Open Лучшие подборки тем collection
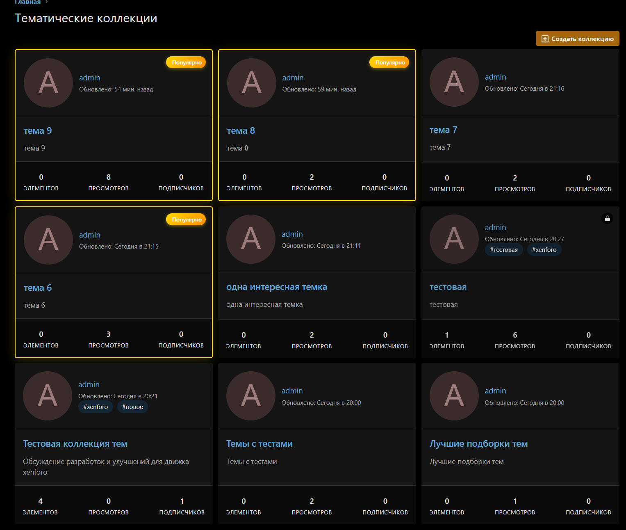 478,444
